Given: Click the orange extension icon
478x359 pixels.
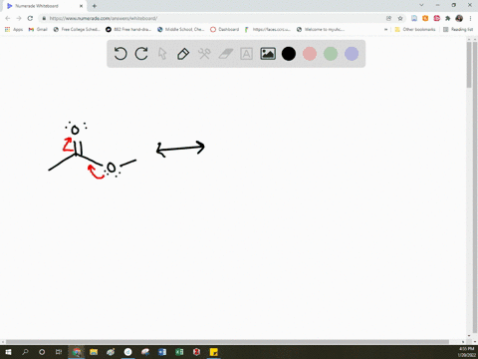Looking at the screenshot, I should pos(425,18).
